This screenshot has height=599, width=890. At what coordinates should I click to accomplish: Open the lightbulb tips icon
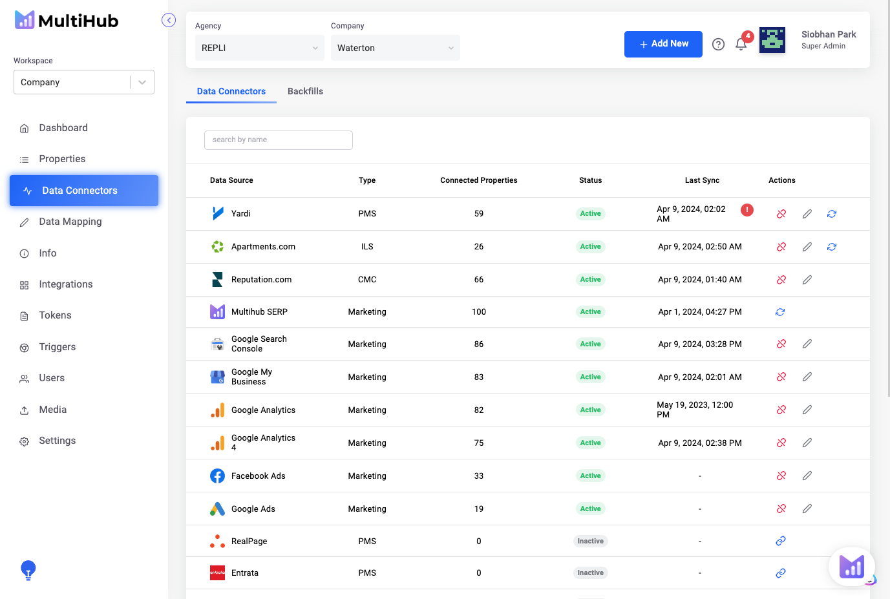pyautogui.click(x=28, y=571)
